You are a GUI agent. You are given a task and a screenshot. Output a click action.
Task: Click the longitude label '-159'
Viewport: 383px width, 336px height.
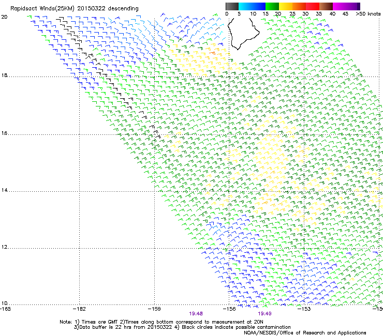(154, 309)
